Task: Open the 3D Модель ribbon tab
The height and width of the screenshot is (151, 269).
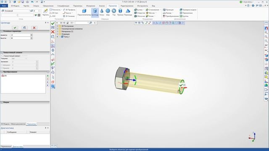Action: 15,6
